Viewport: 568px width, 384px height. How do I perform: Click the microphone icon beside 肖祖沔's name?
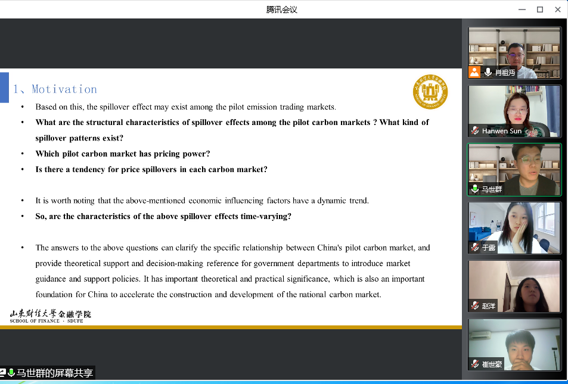coord(488,73)
